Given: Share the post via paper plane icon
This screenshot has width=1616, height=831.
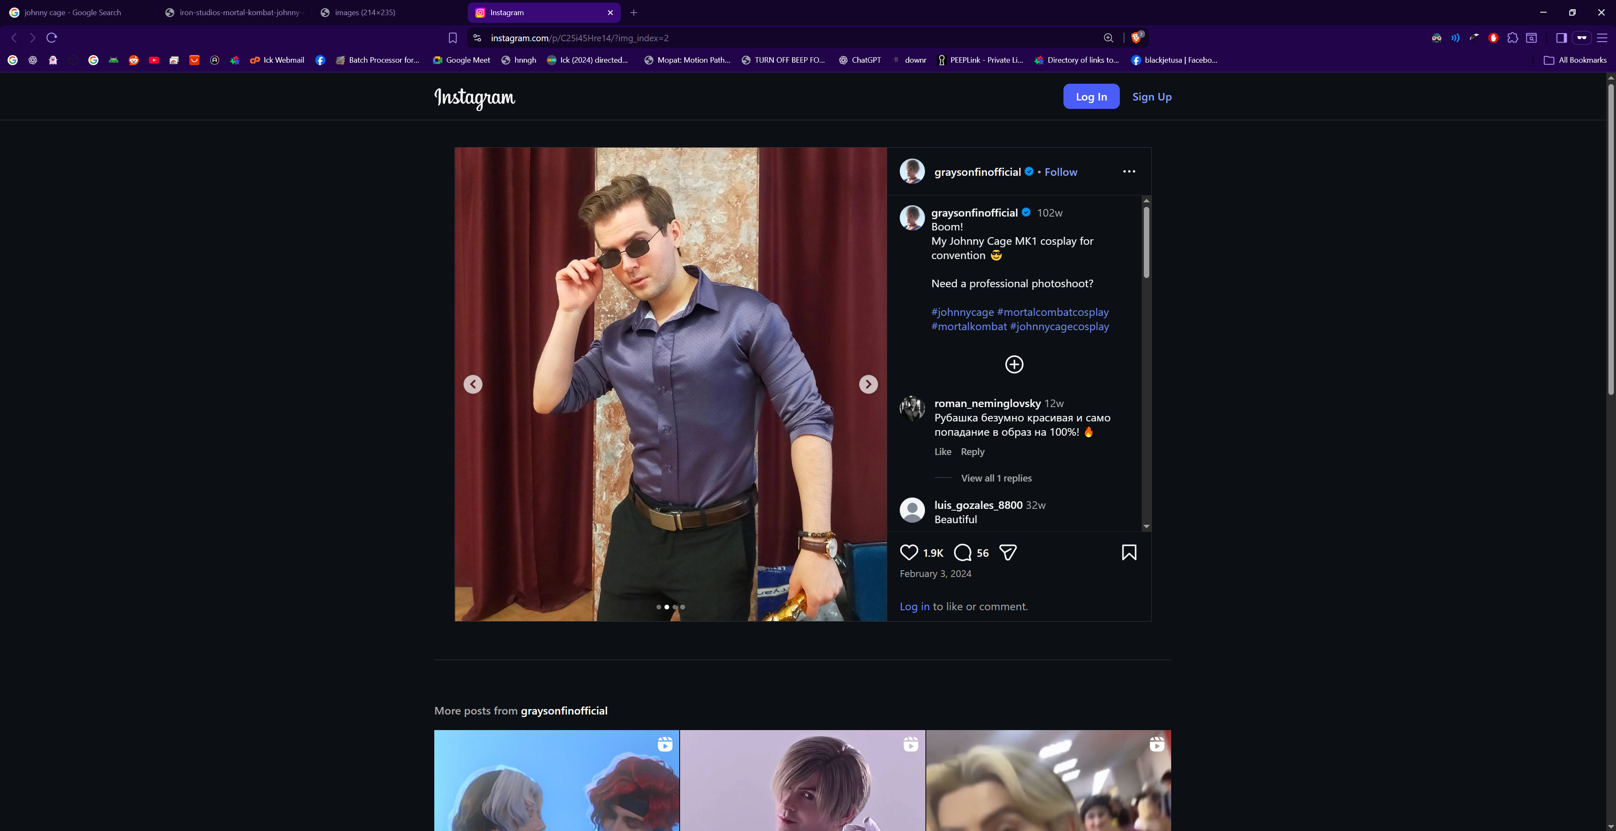Looking at the screenshot, I should (x=1007, y=552).
